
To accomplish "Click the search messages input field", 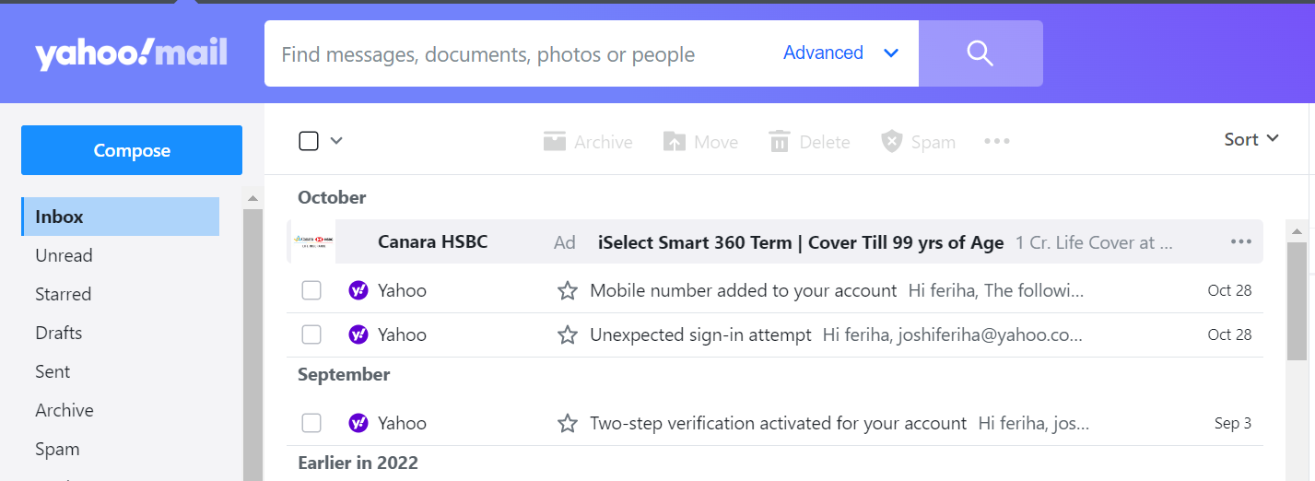I will [x=522, y=53].
